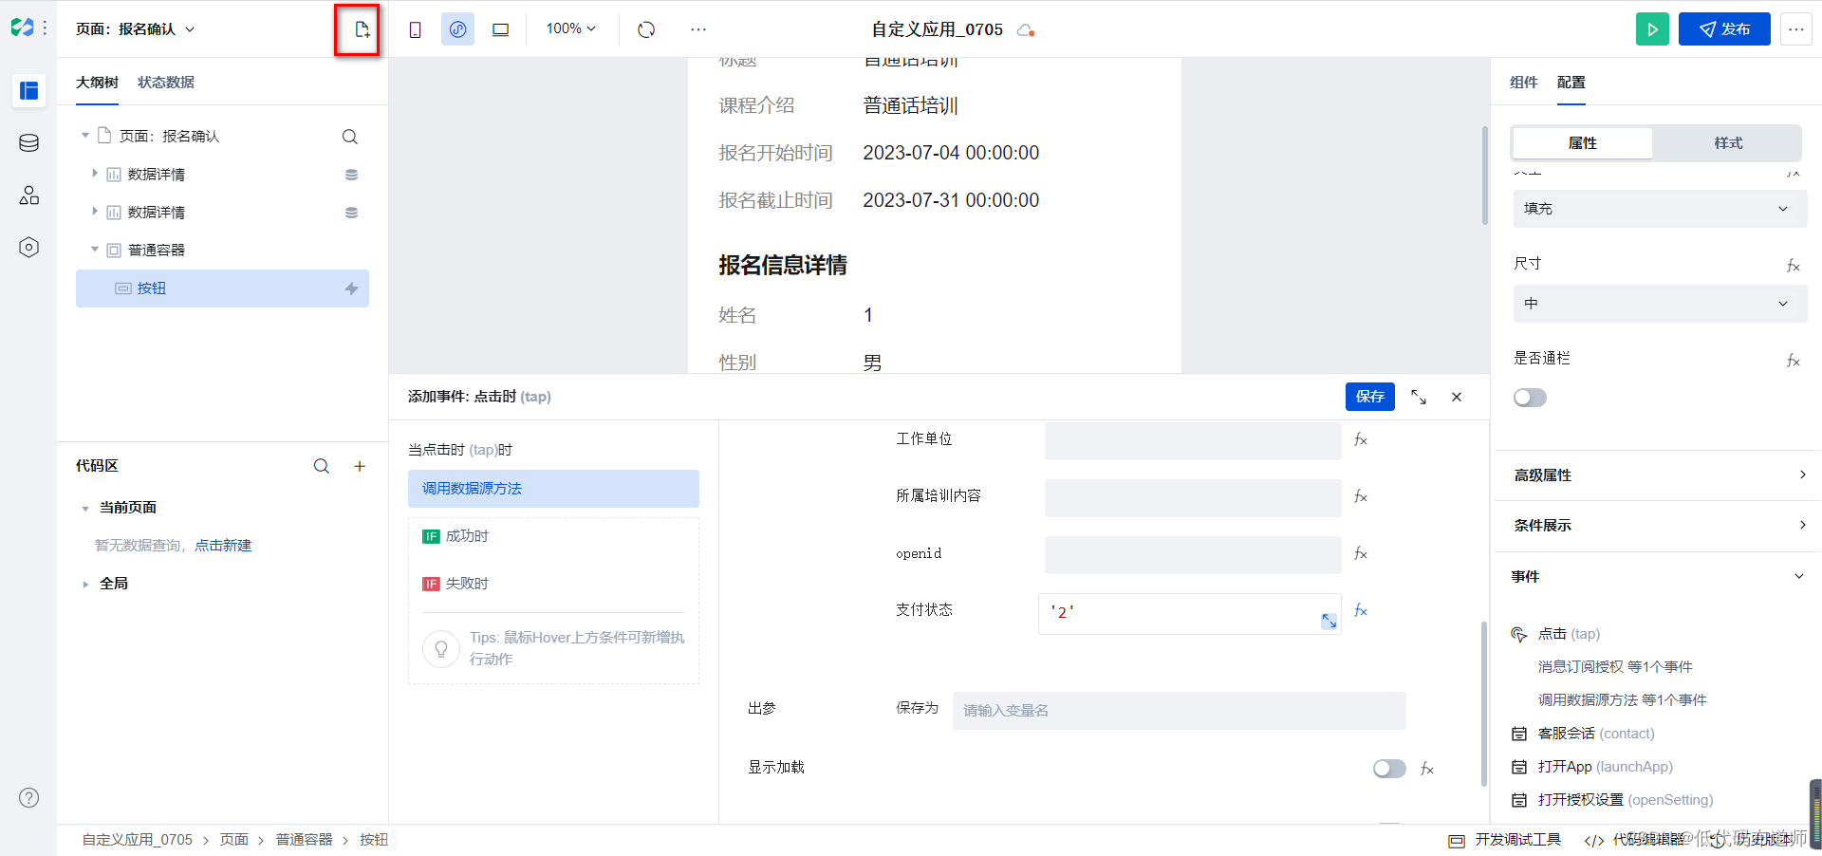Open the 尺寸 dropdown set to 中
The image size is (1822, 856).
pyautogui.click(x=1660, y=304)
